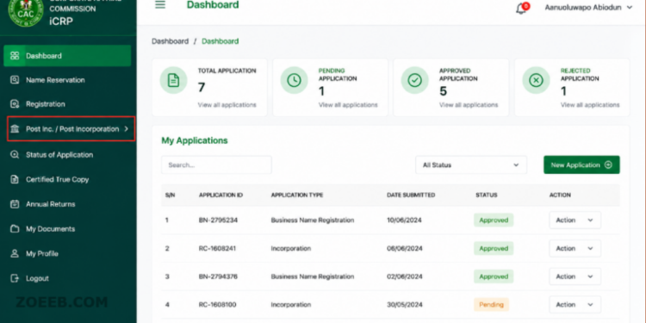
Task: View all applications under Total Application
Action: click(x=227, y=105)
